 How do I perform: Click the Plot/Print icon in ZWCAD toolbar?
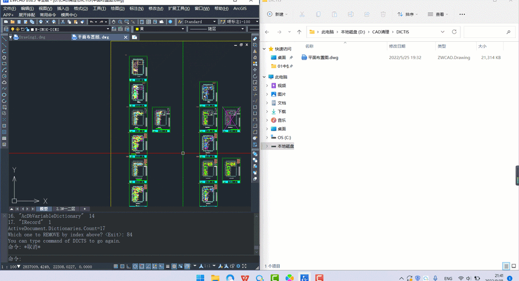(40, 22)
